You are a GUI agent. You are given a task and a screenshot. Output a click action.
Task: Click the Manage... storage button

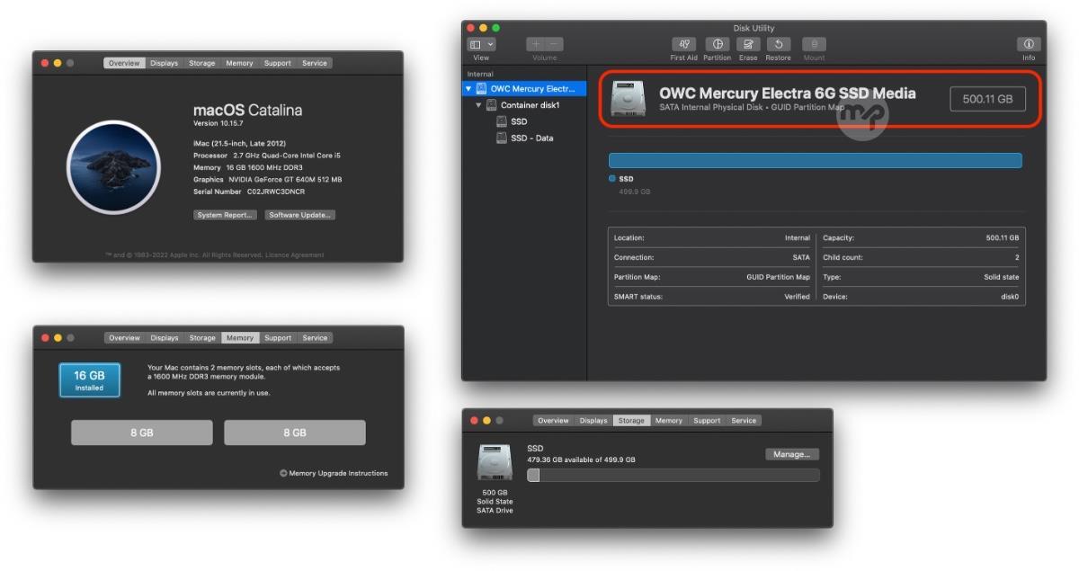[792, 454]
